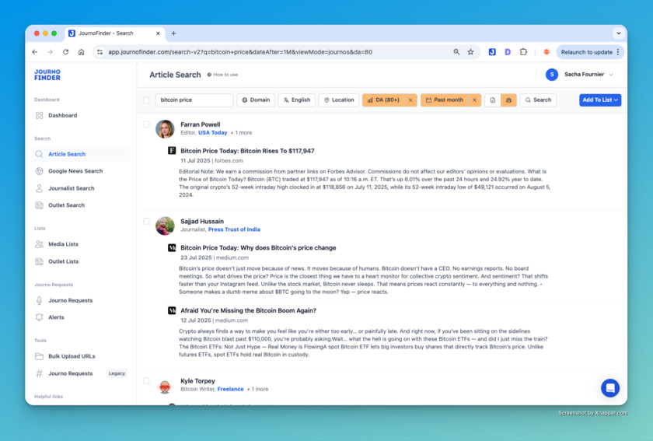Screen dimensions: 653x441
Task: Open the chat support bubble
Action: tap(610, 388)
